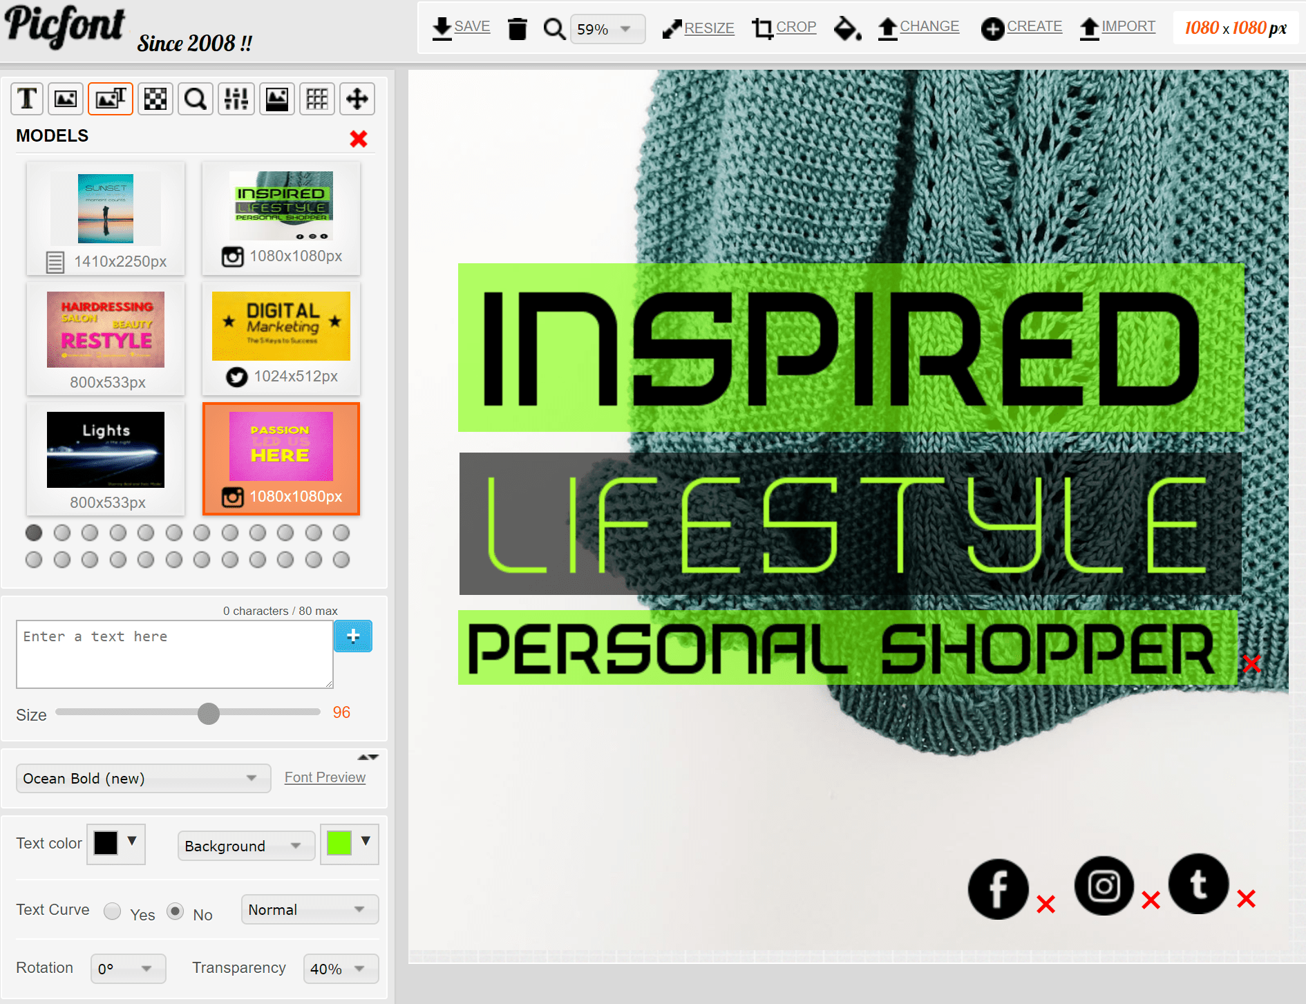Set Text Curve to No

coord(176,911)
